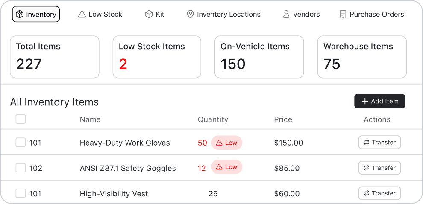The width and height of the screenshot is (423, 204).
Task: Open the Purchase Orders tab
Action: pos(372,15)
